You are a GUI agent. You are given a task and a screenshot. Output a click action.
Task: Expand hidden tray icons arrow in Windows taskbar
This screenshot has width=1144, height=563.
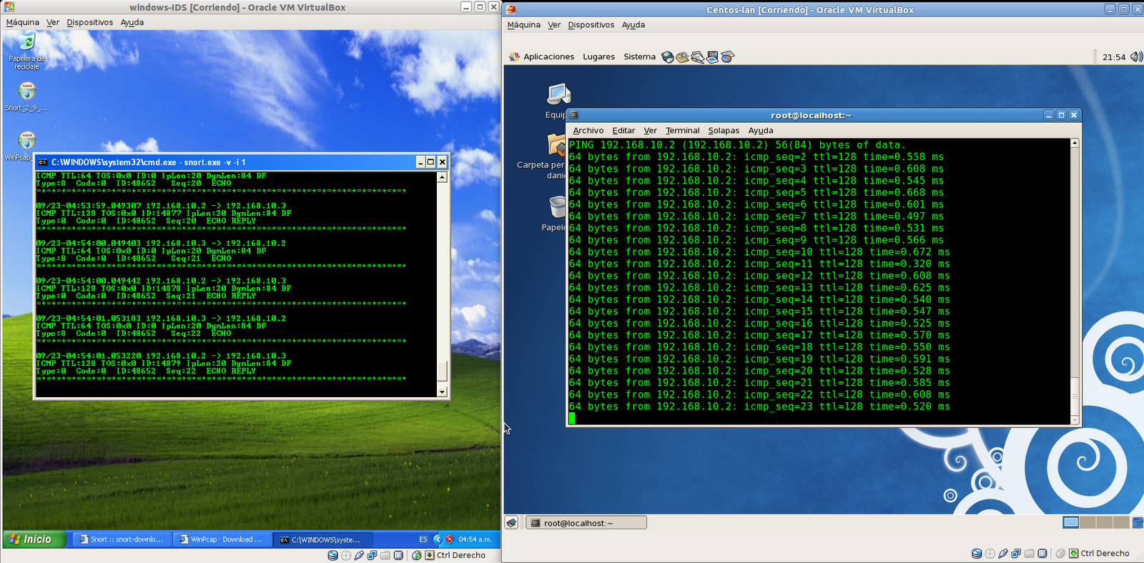438,539
